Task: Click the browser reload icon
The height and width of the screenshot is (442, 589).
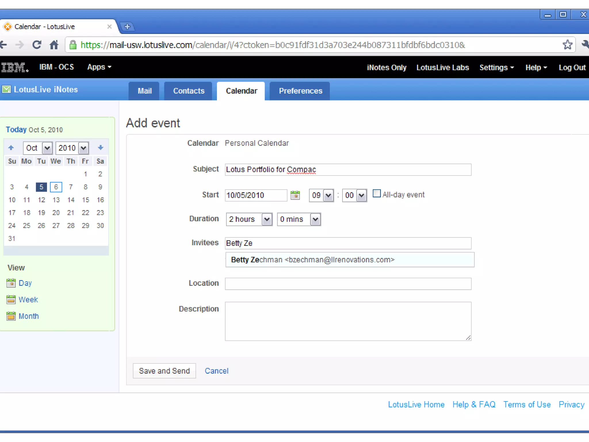Action: pyautogui.click(x=37, y=45)
